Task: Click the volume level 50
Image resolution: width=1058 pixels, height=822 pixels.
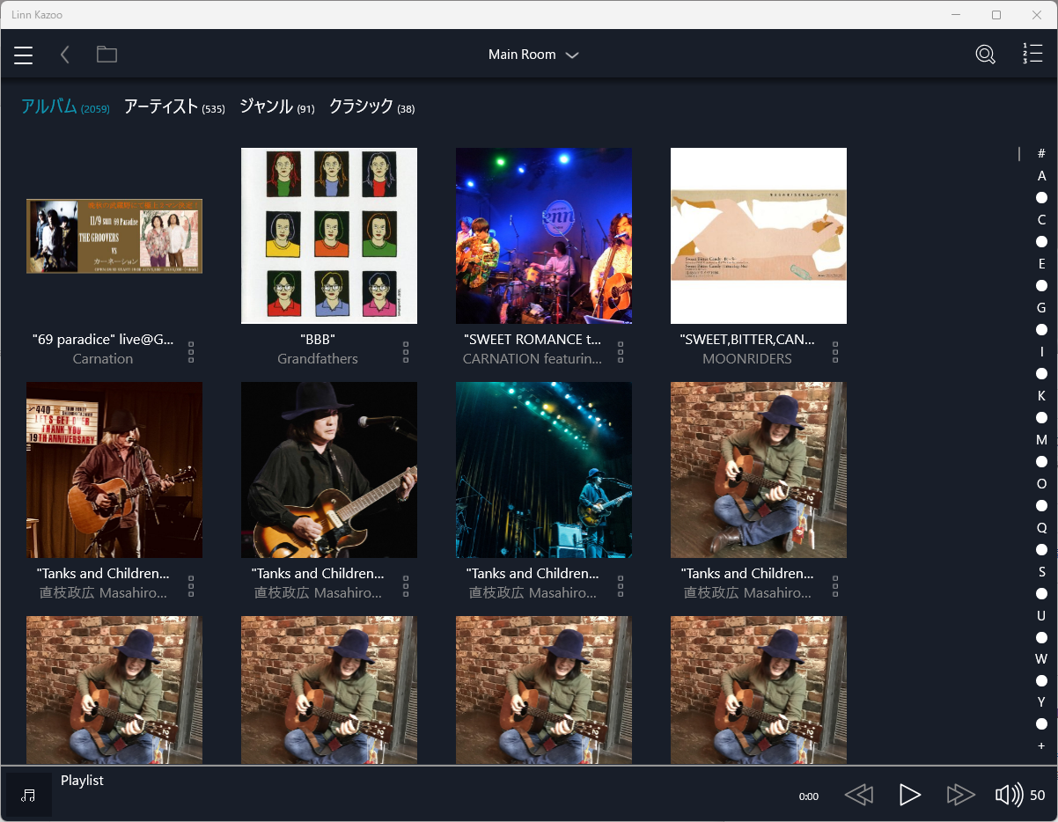Action: tap(1038, 796)
